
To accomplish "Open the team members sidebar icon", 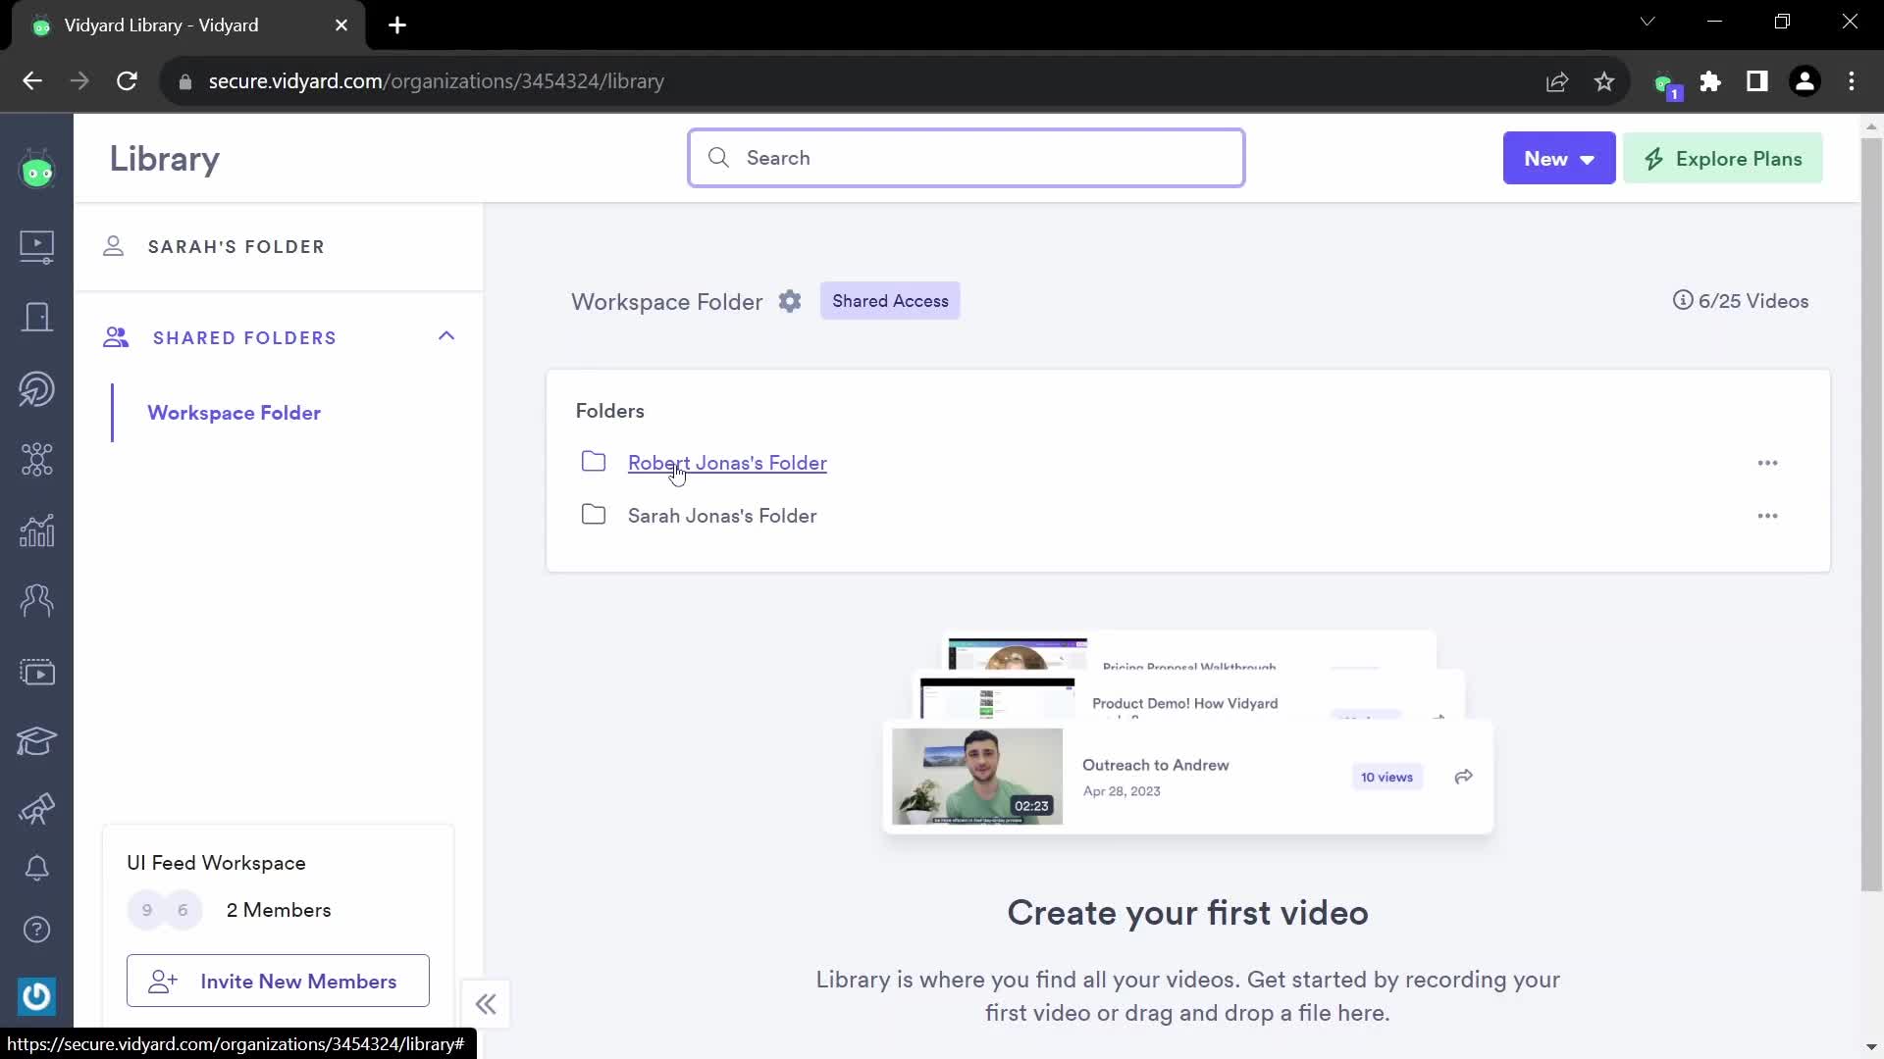I will (37, 600).
